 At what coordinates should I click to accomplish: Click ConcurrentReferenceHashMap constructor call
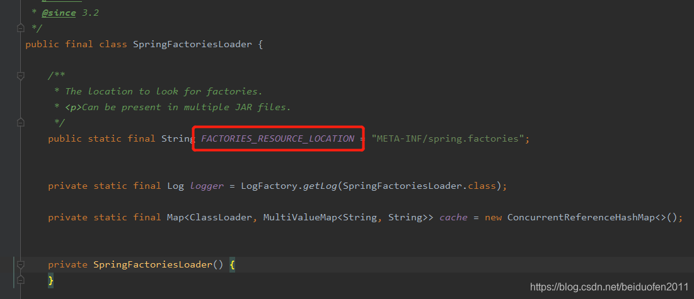[x=581, y=217]
